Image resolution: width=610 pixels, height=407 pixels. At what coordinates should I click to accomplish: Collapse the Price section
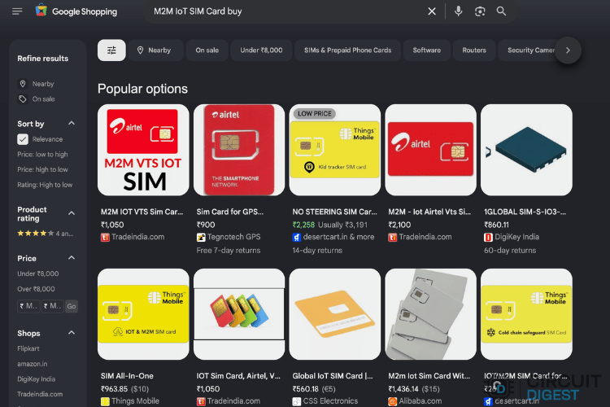[72, 258]
